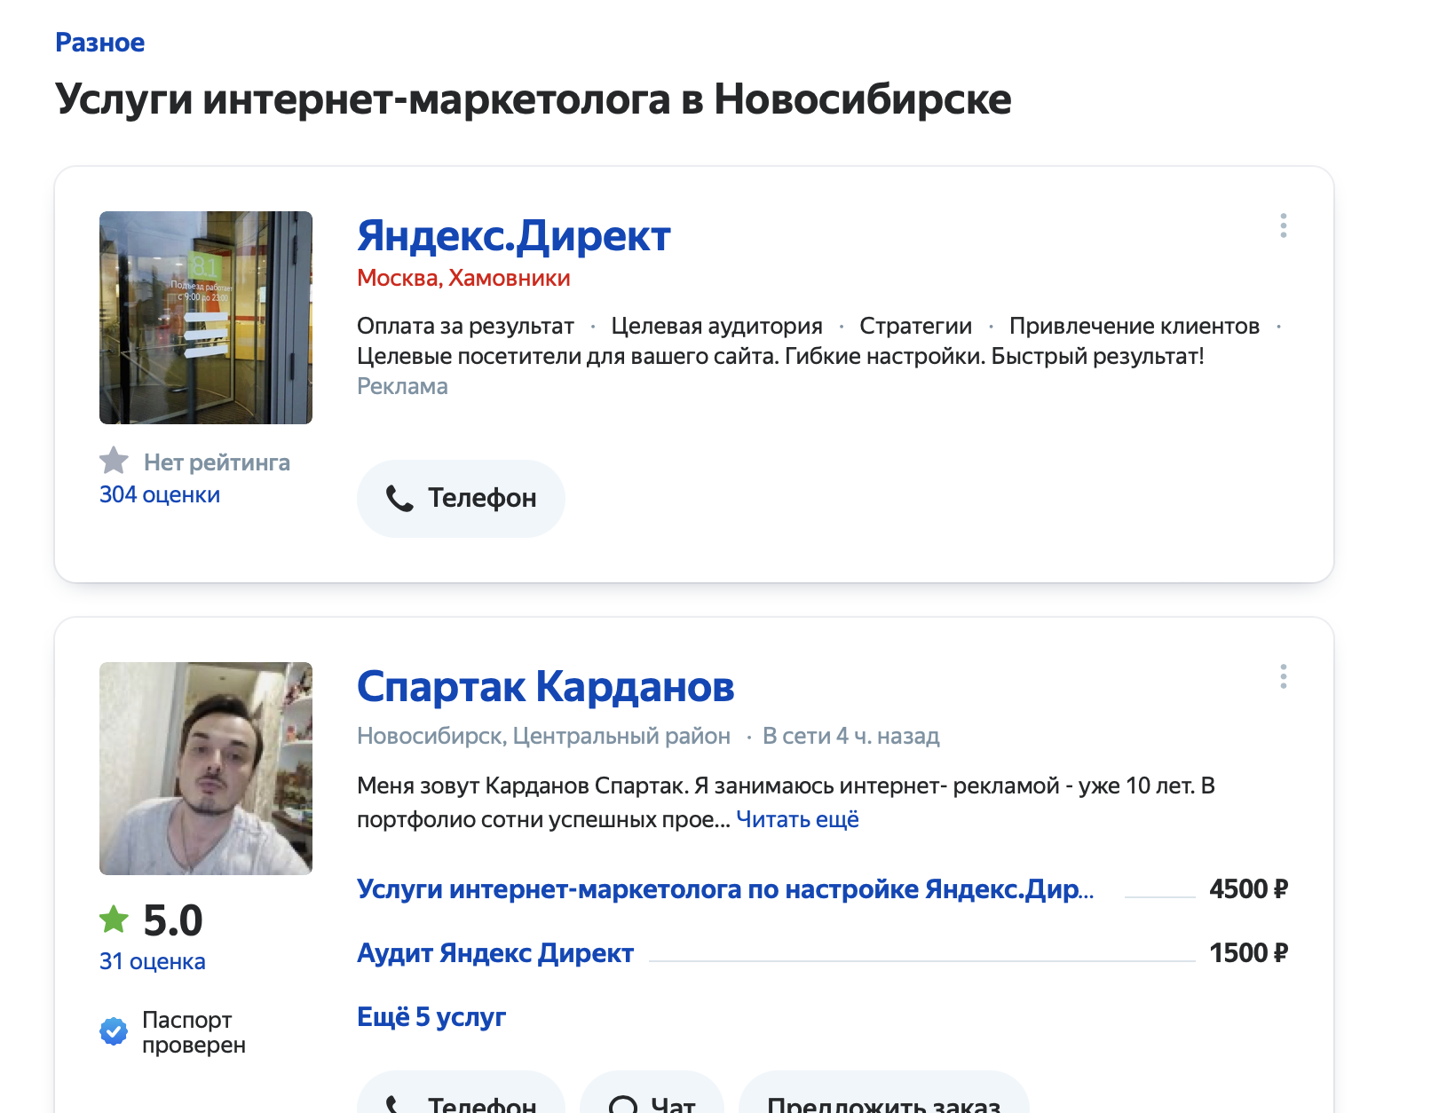Click the Паспорт проверен text

[194, 1032]
